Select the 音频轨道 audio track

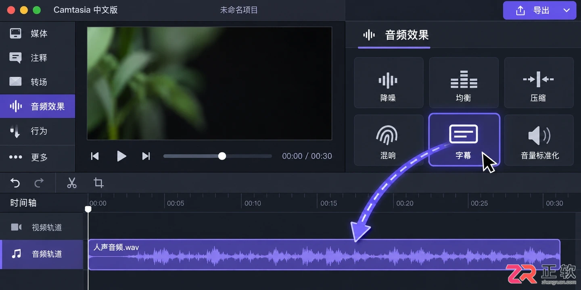coord(42,254)
